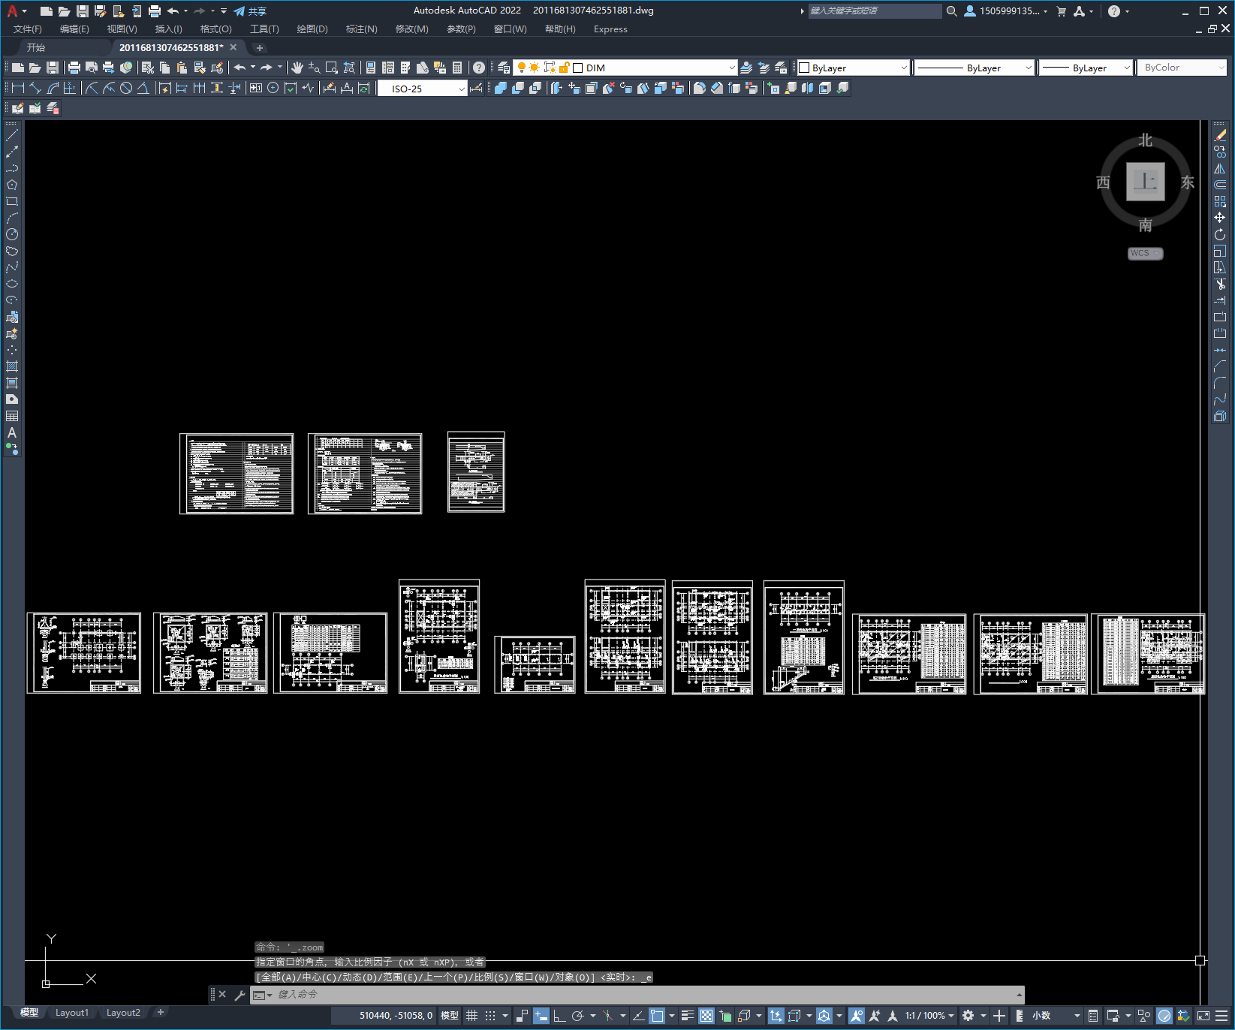The height and width of the screenshot is (1030, 1235).
Task: Toggle transparency display
Action: (x=706, y=1016)
